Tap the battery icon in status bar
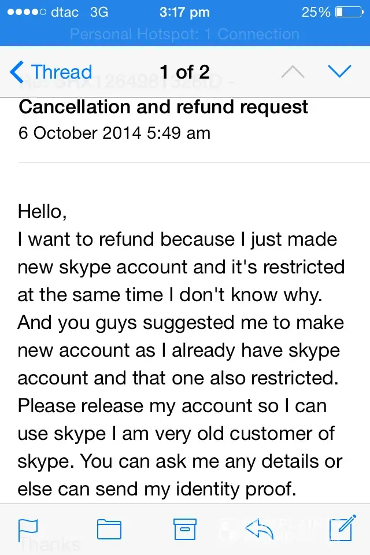Screen dimensions: 370x555 [347, 12]
